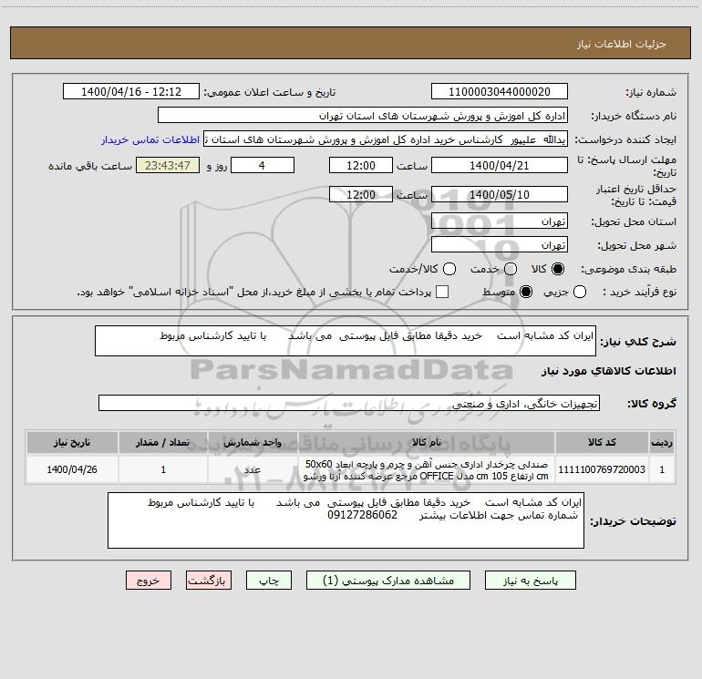This screenshot has width=702, height=679.
Task: Click the استان محل تحویل field
Action: click(500, 221)
